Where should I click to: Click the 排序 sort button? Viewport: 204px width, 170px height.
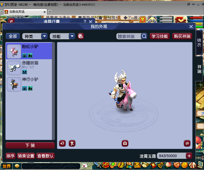point(10,156)
